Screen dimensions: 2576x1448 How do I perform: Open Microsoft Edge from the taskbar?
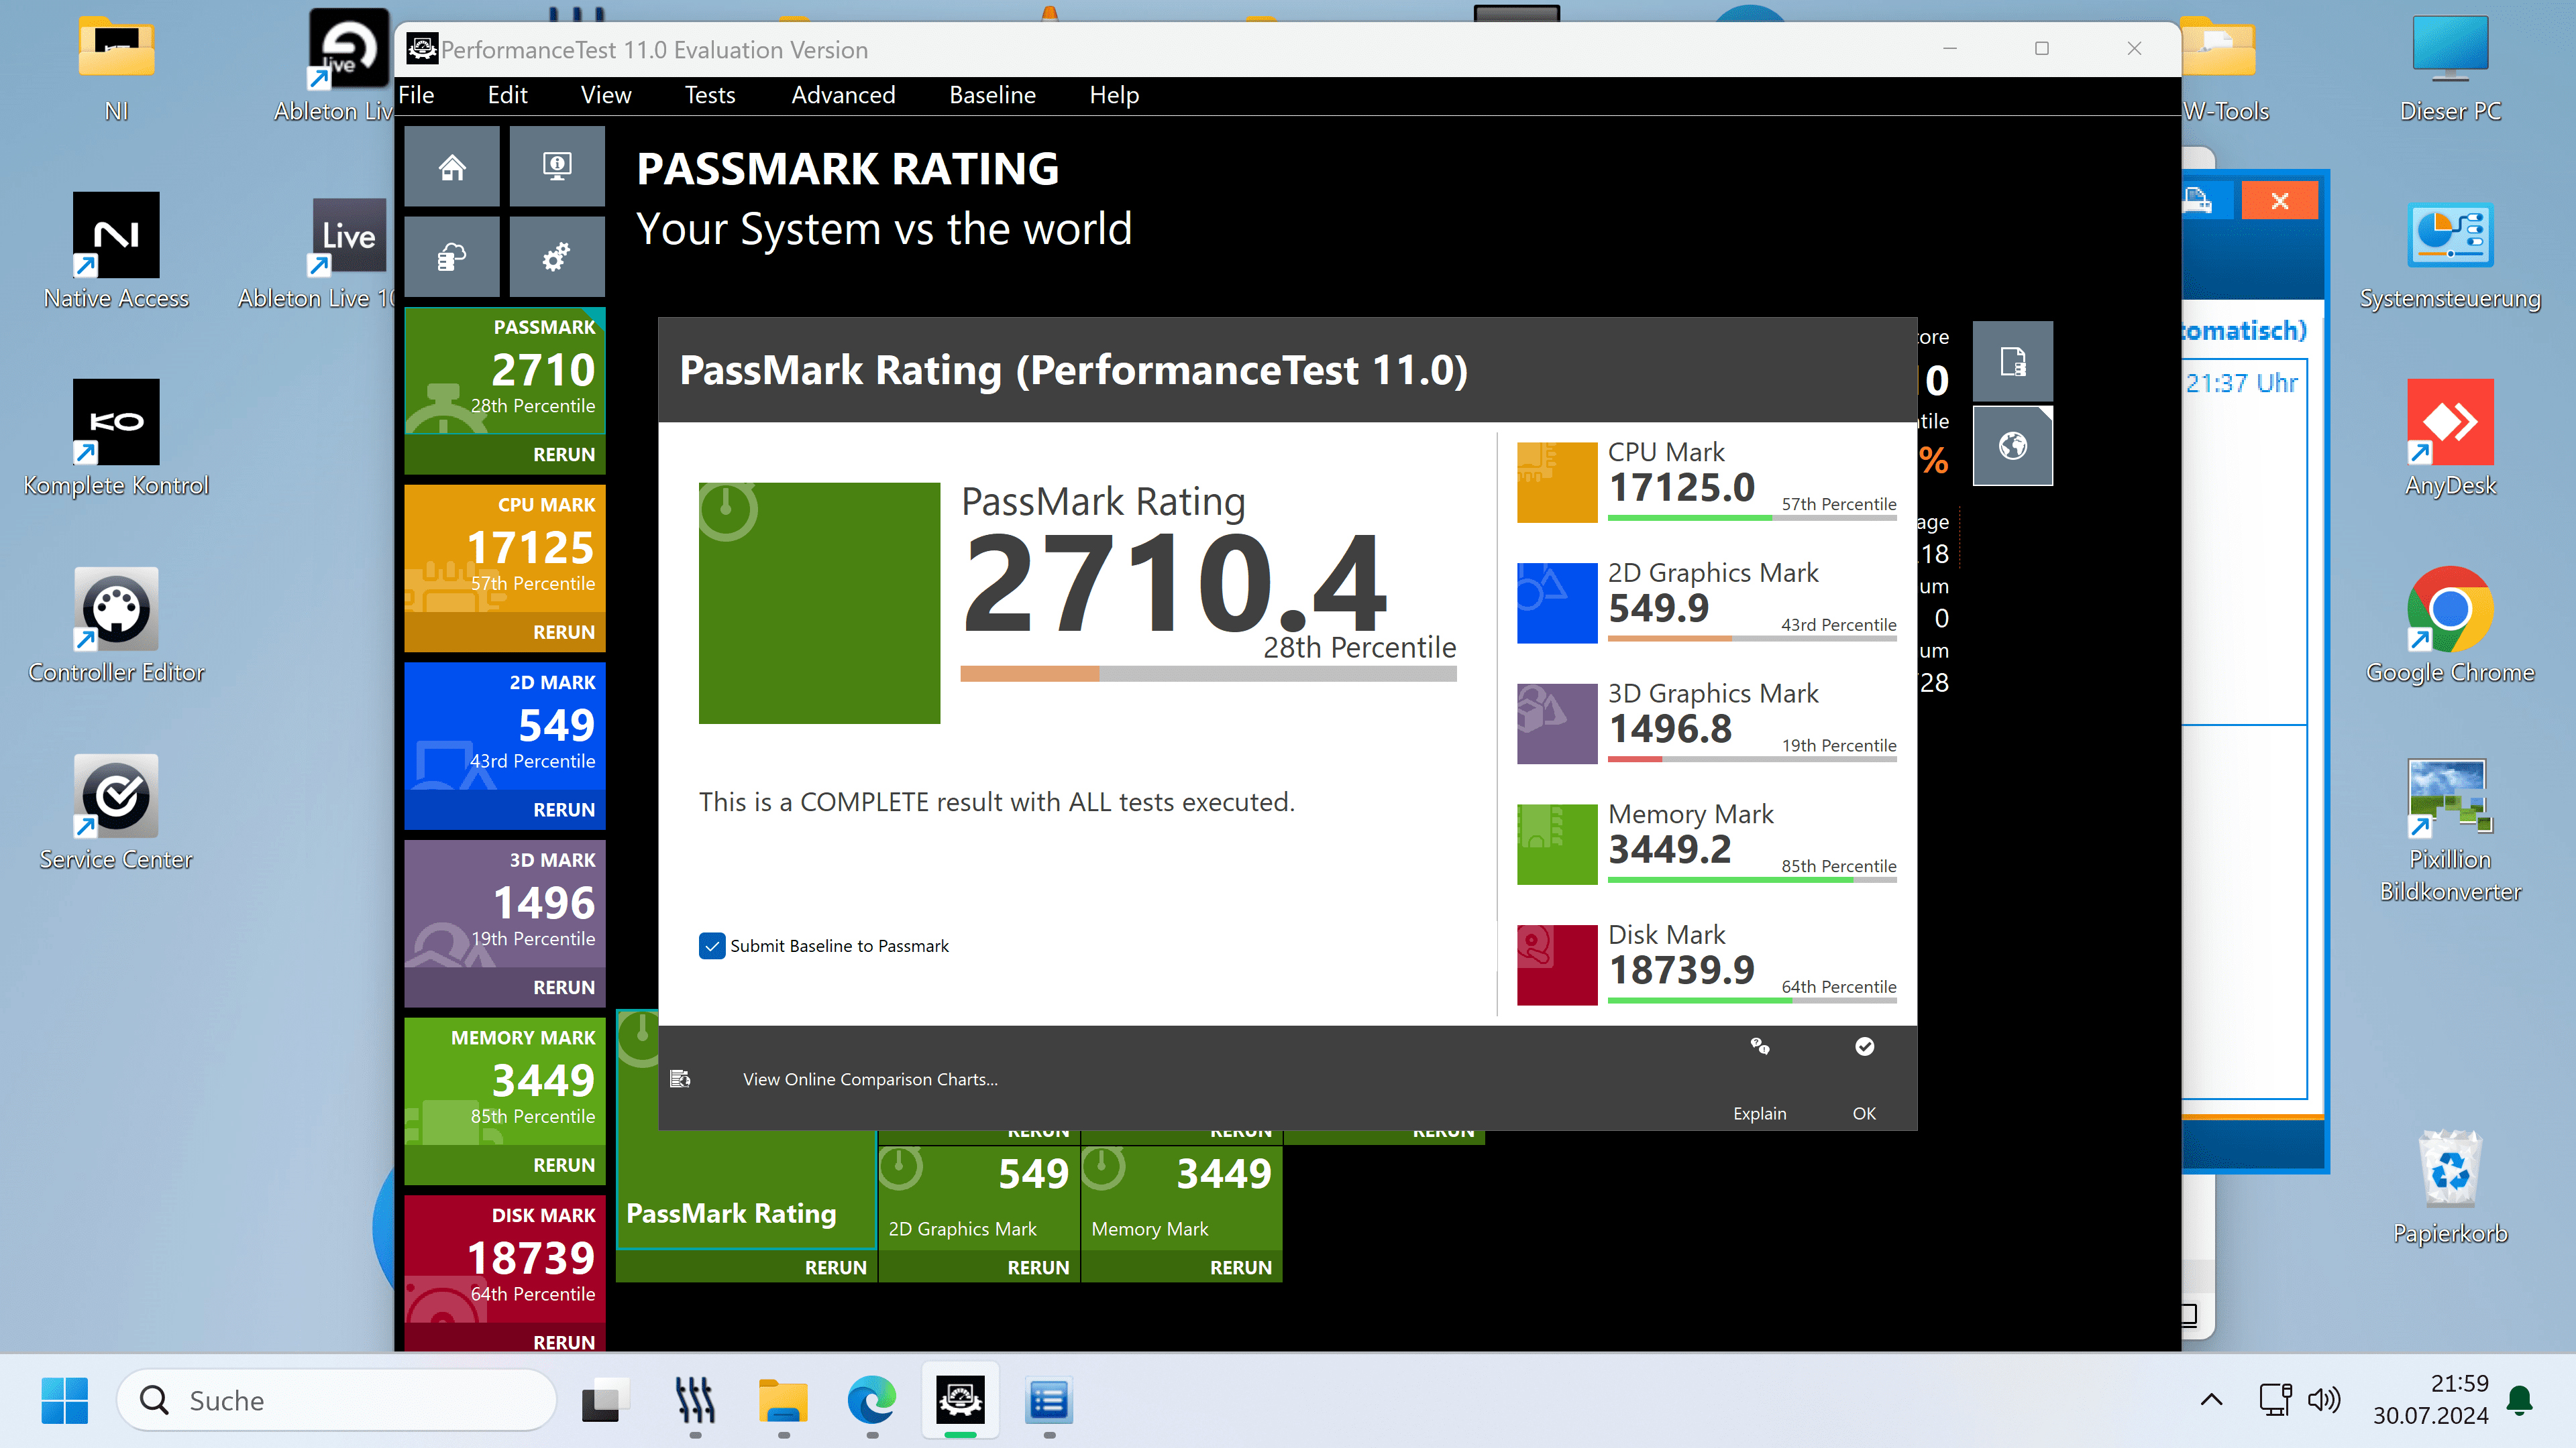[871, 1400]
